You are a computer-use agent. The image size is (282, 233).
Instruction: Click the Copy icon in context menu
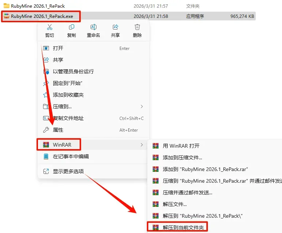[x=71, y=27]
